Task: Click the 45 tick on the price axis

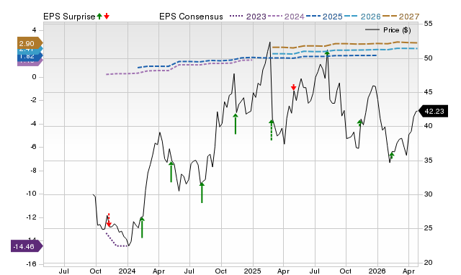Action: (x=429, y=92)
